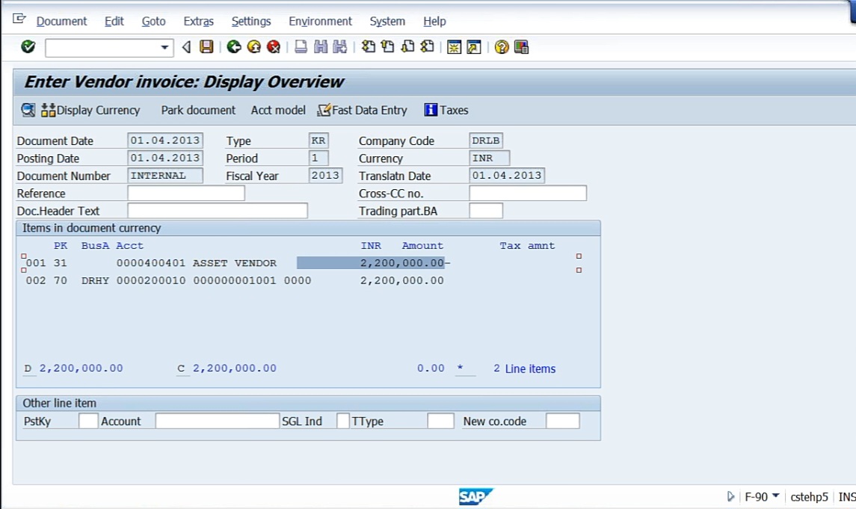Image resolution: width=856 pixels, height=509 pixels.
Task: Open Help with question mark icon
Action: tap(501, 47)
